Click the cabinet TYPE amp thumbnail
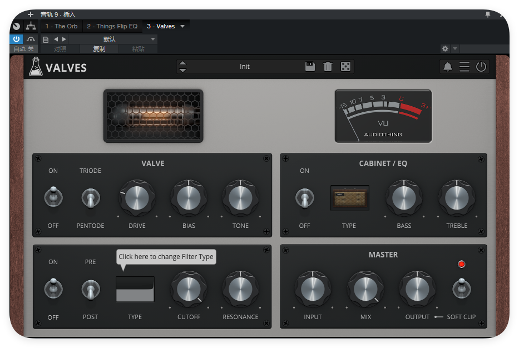 pos(350,198)
